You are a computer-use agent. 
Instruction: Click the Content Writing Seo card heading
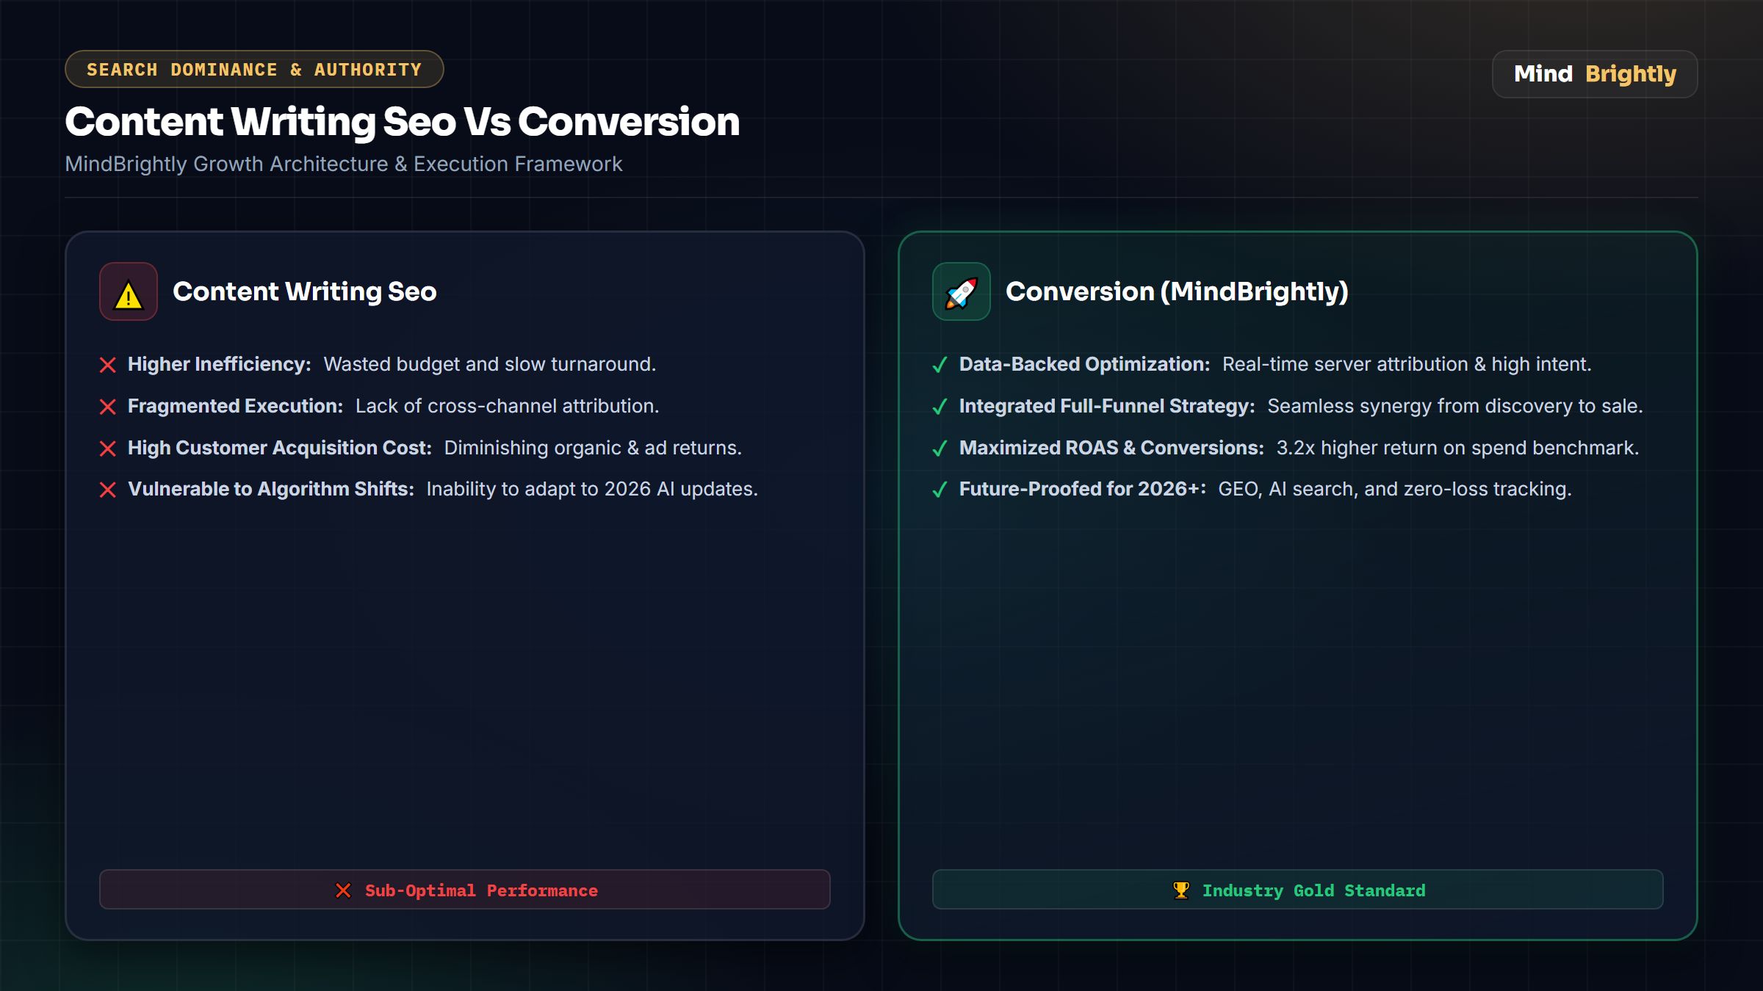click(305, 291)
